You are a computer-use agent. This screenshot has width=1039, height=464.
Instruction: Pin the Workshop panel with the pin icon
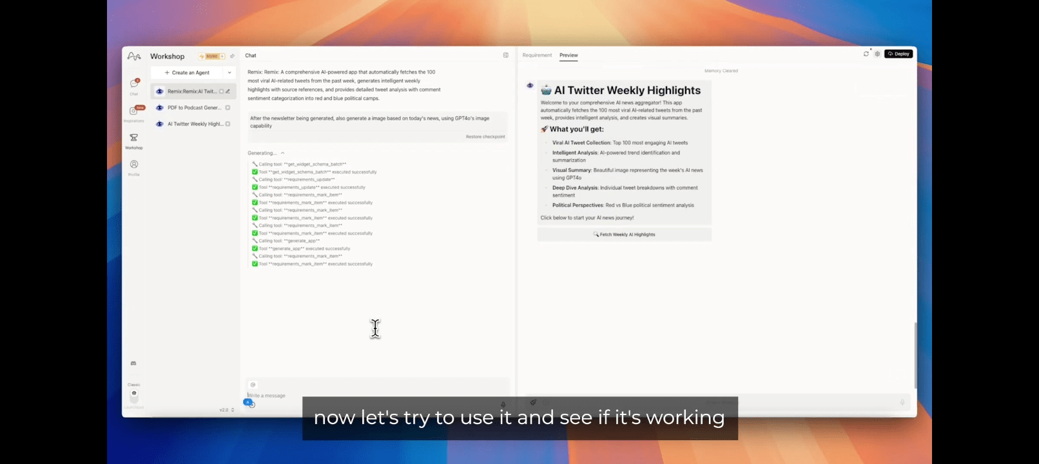232,56
